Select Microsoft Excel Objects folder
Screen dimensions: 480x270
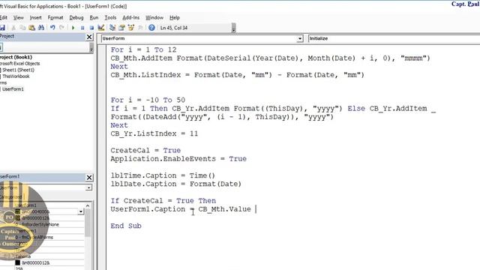tap(20, 64)
